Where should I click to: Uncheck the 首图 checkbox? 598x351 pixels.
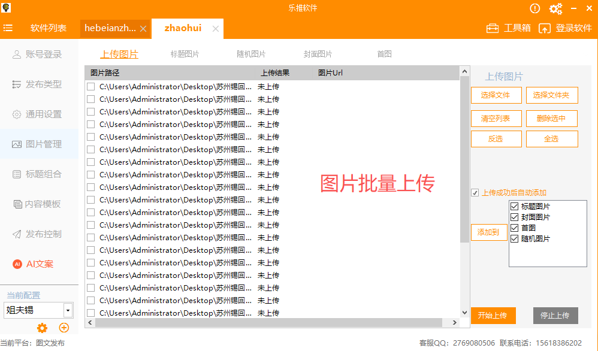tap(514, 227)
